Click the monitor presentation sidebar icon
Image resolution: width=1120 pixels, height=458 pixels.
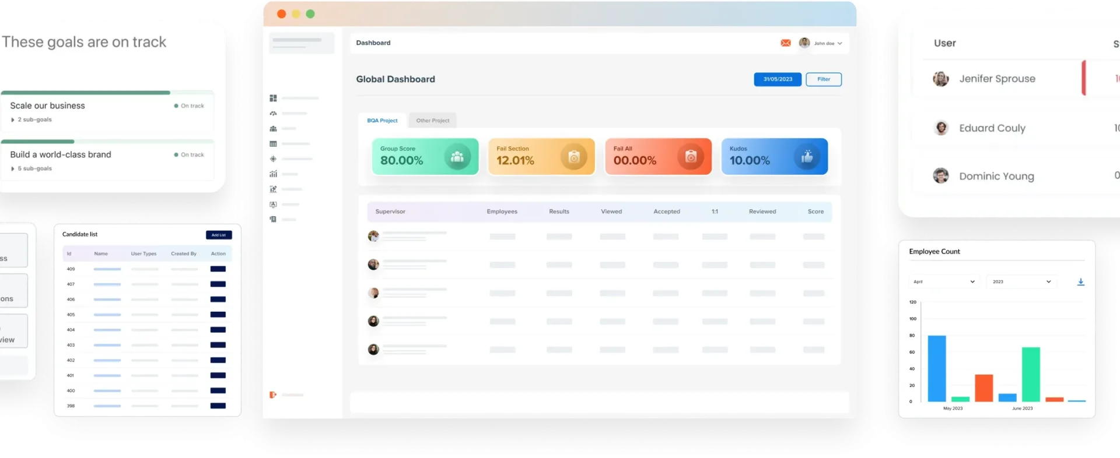(x=273, y=204)
